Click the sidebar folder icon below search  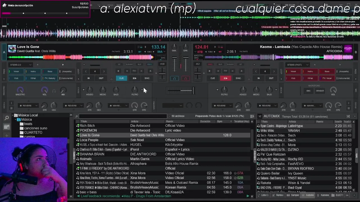coord(7,127)
